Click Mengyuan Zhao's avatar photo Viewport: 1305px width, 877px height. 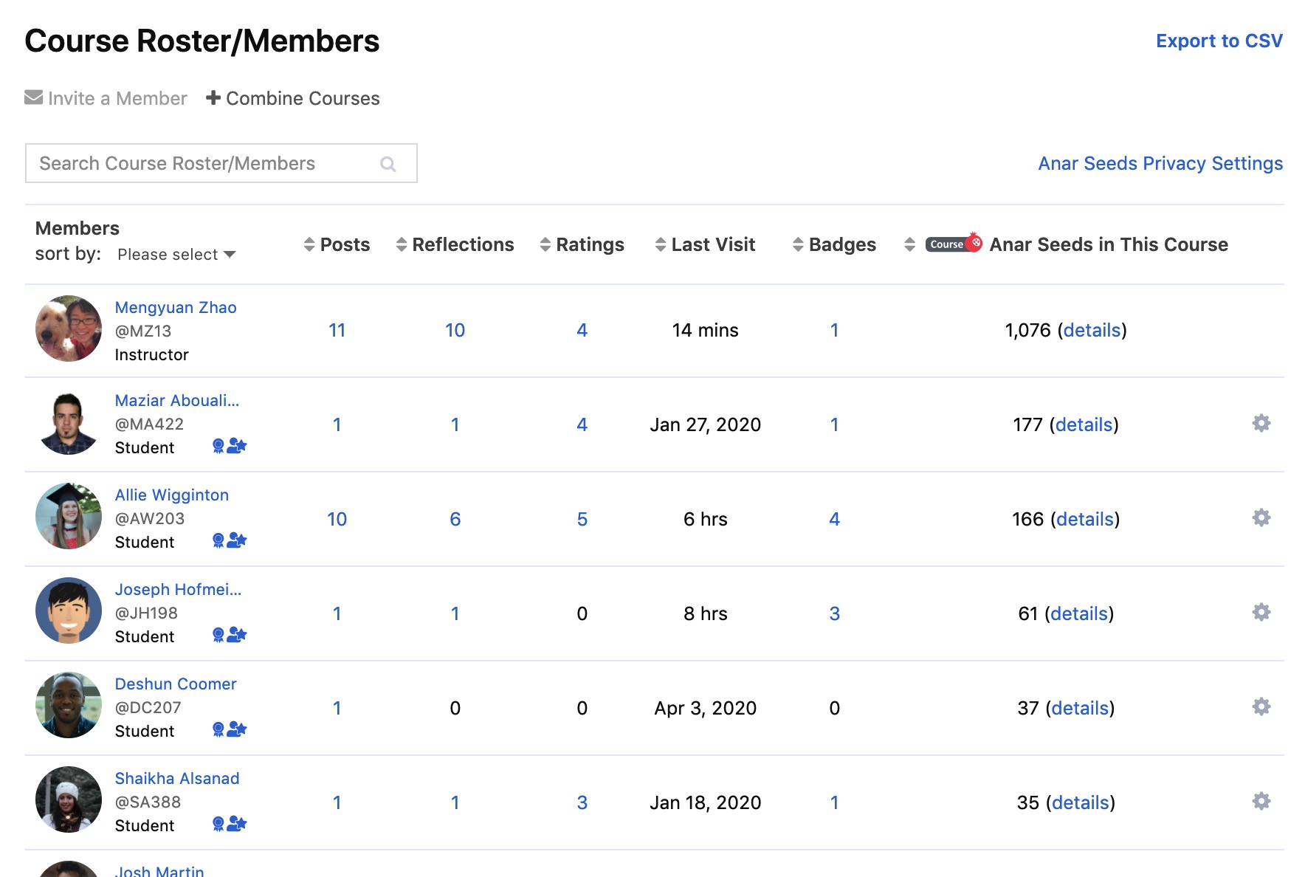69,329
